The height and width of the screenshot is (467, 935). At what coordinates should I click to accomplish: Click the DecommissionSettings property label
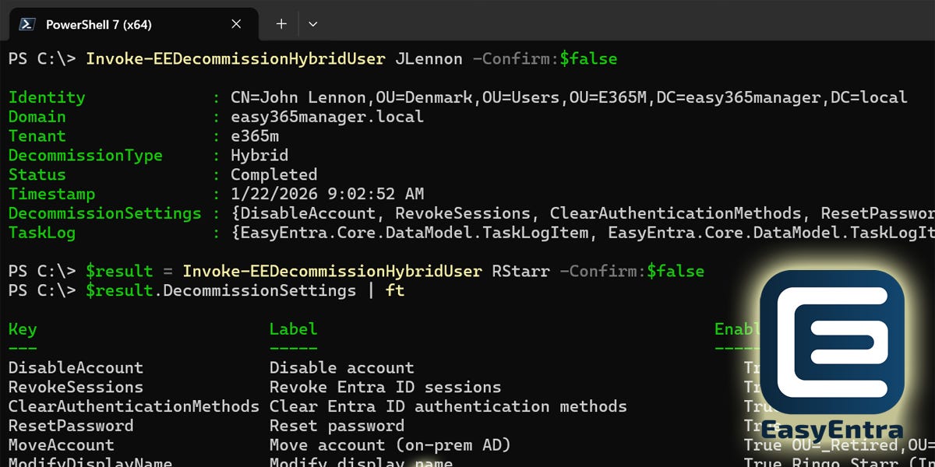[104, 213]
